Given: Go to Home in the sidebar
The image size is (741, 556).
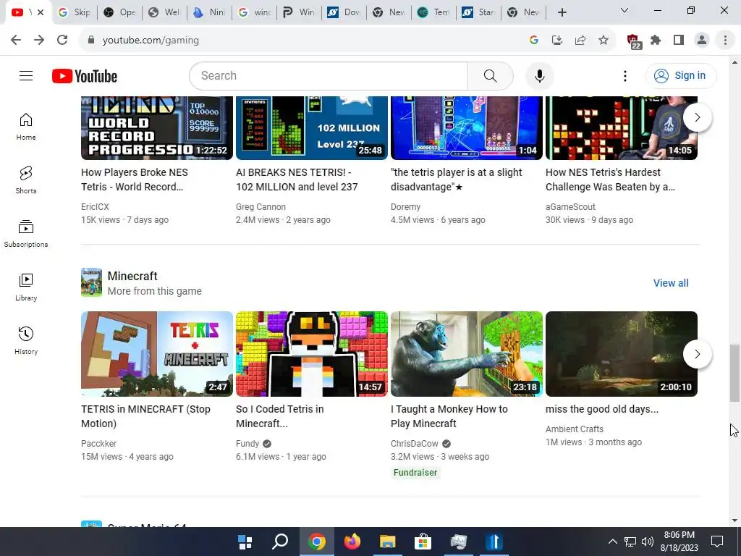Looking at the screenshot, I should point(26,127).
